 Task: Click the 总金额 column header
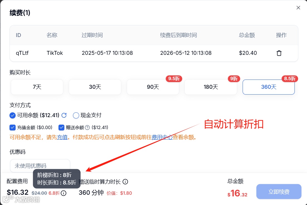click(247, 35)
